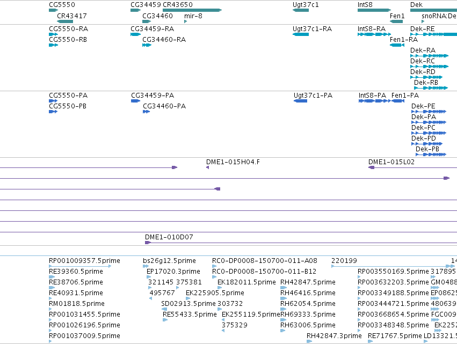Select protein CG5550-PA
The height and width of the screenshot is (344, 457).
tap(68, 96)
